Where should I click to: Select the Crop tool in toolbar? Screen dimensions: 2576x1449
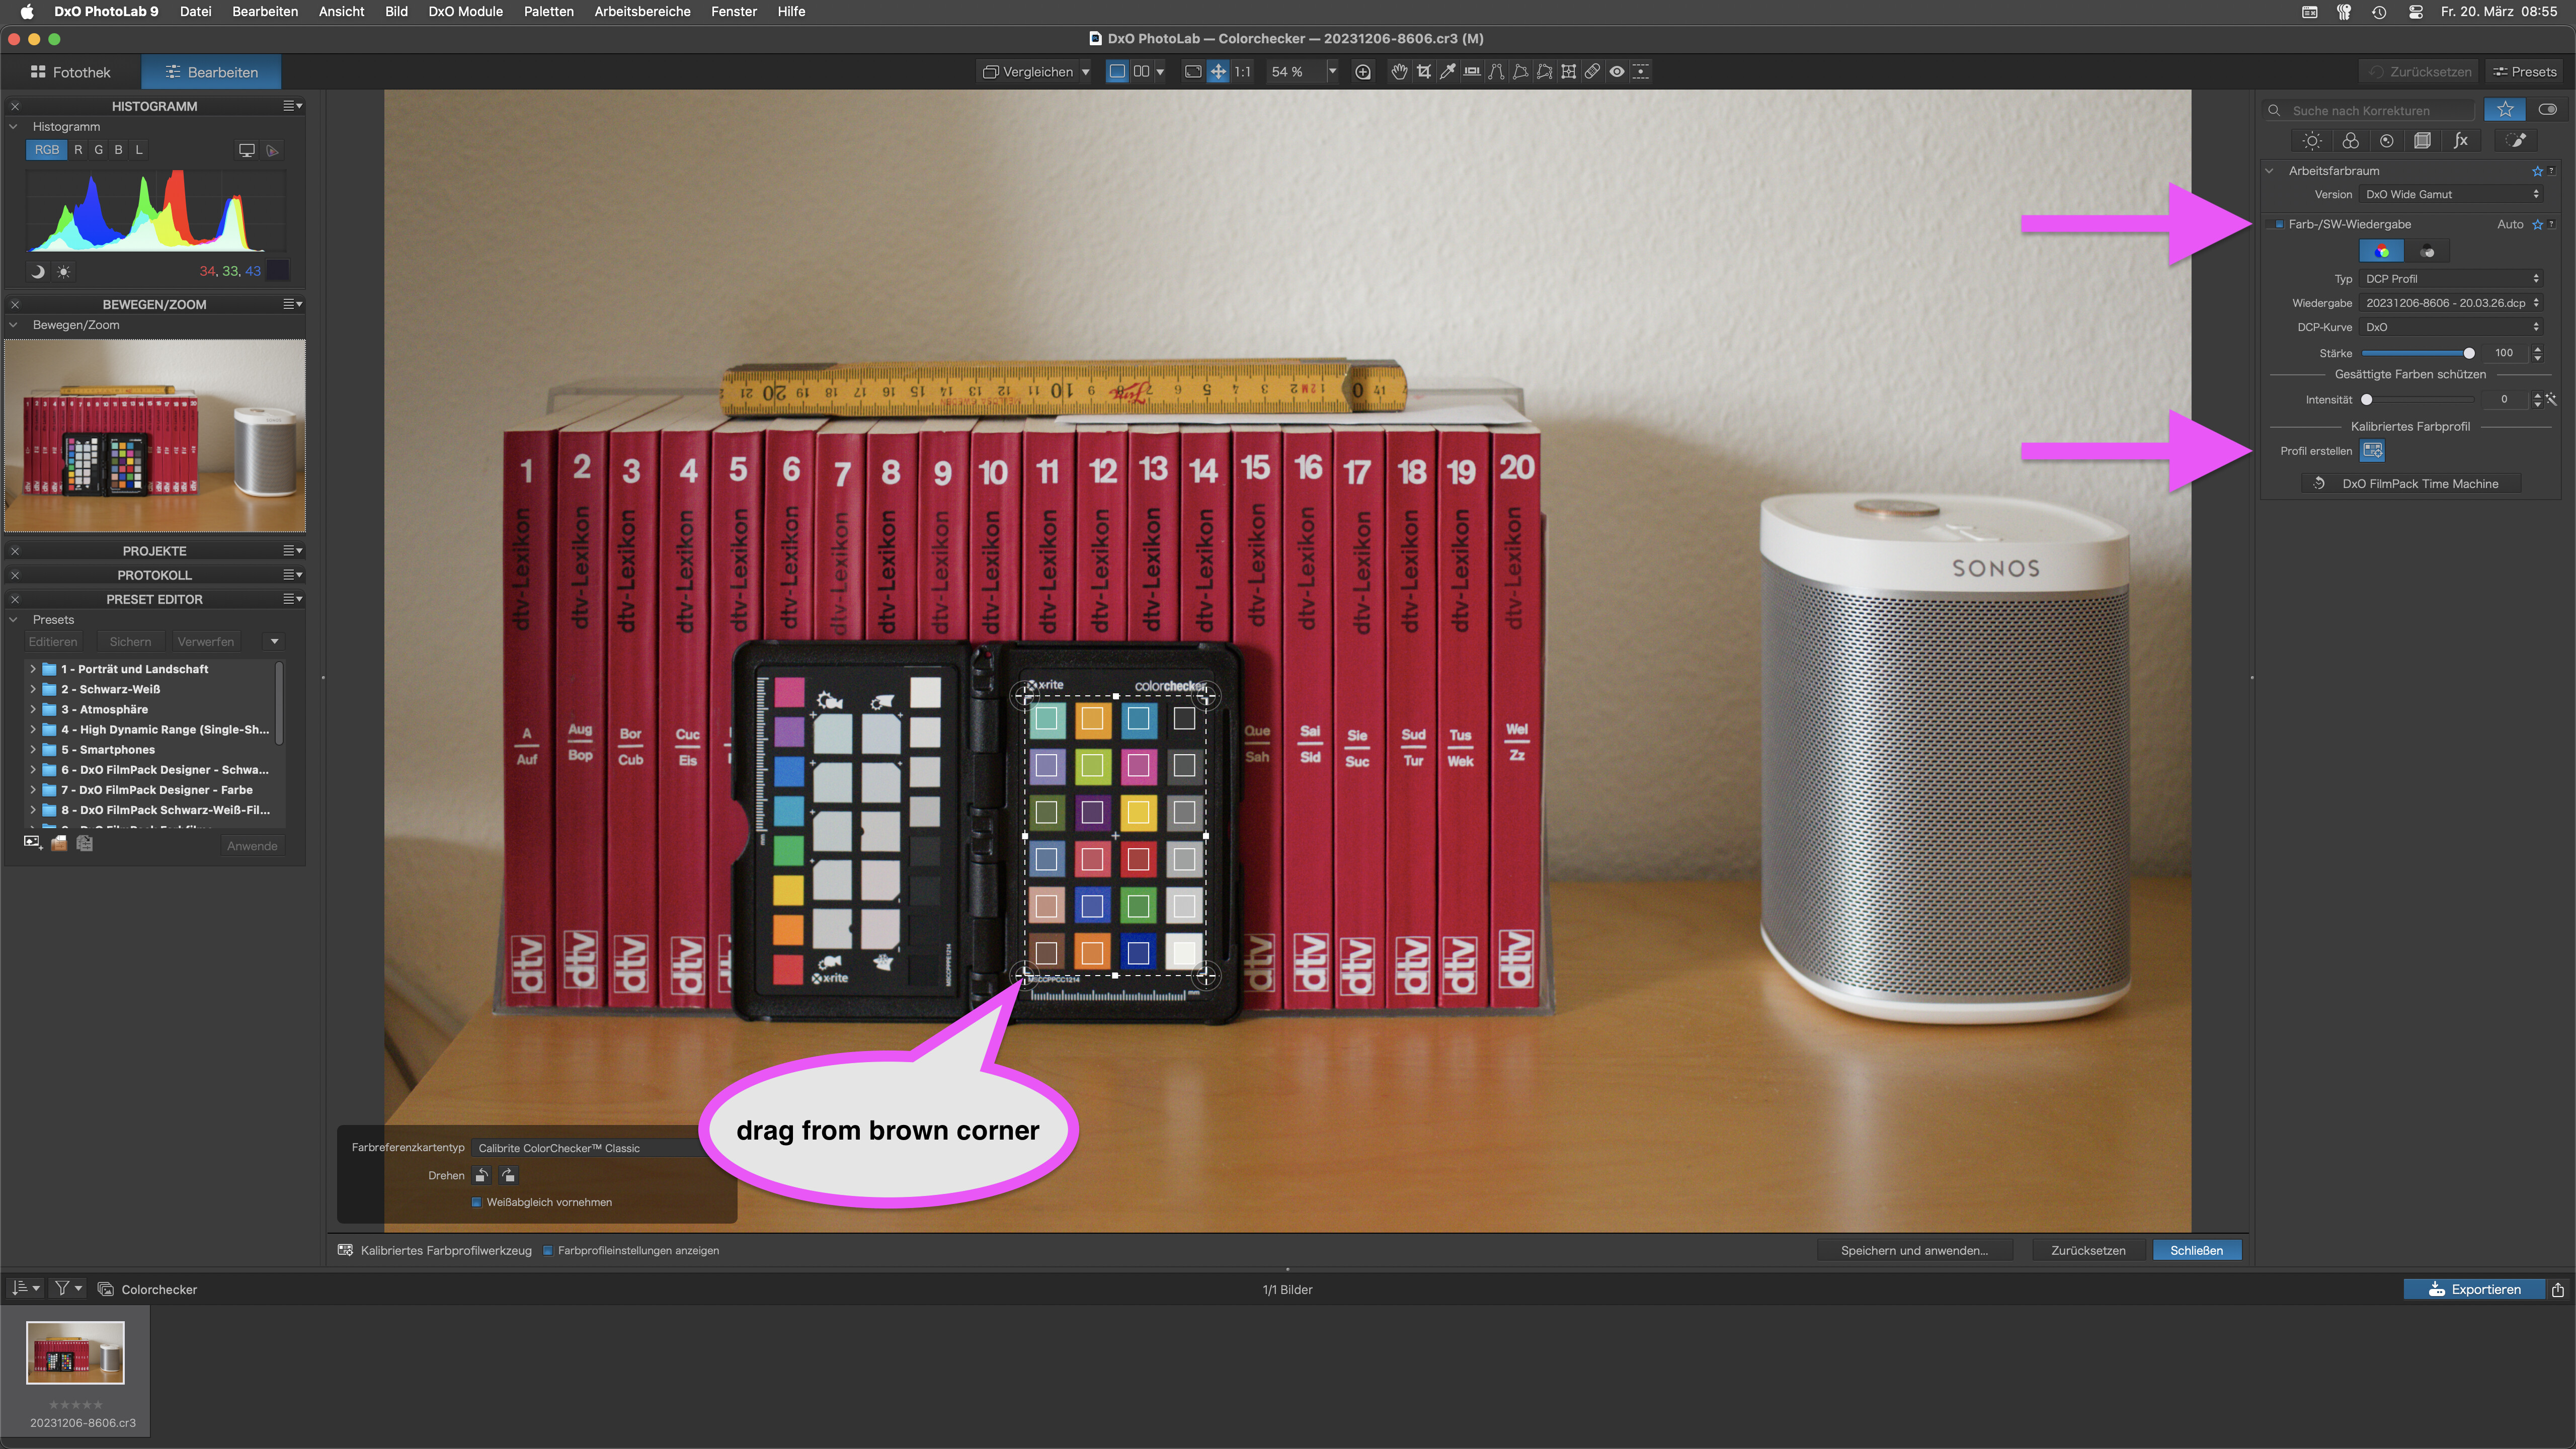[x=1423, y=71]
